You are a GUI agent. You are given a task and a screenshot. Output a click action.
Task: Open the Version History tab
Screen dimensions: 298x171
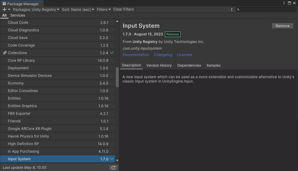tap(159, 65)
